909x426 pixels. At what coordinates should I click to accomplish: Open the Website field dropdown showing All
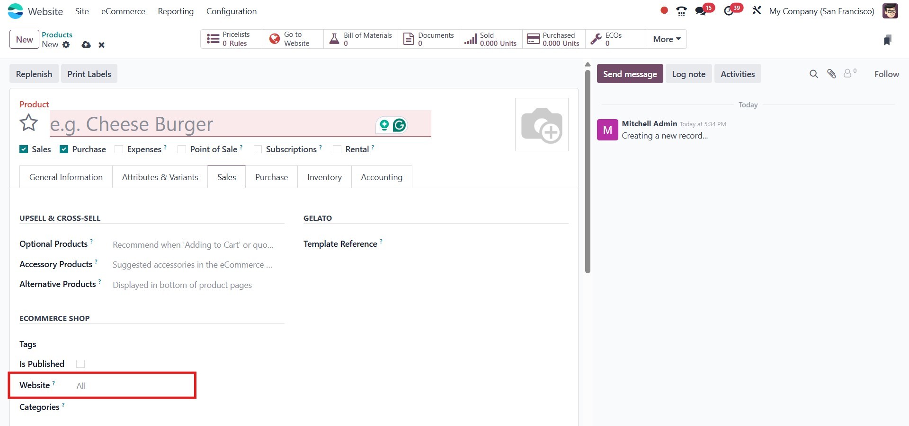coord(133,386)
